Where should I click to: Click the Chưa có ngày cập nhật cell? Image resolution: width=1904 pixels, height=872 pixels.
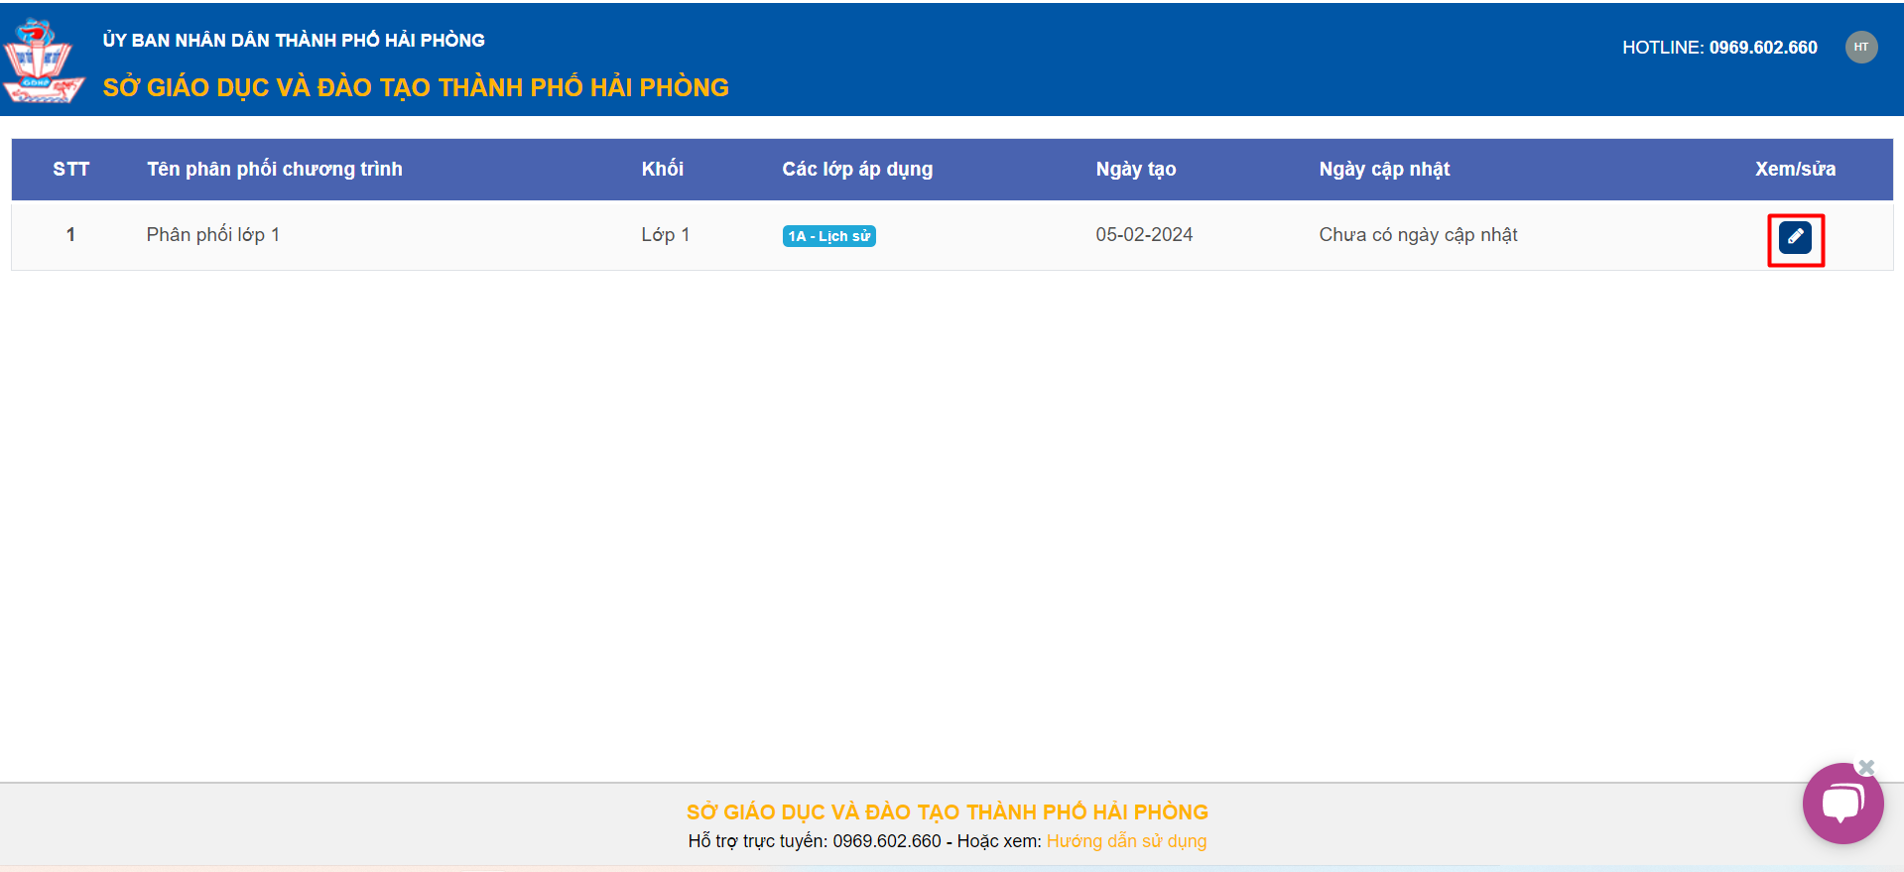(1418, 235)
